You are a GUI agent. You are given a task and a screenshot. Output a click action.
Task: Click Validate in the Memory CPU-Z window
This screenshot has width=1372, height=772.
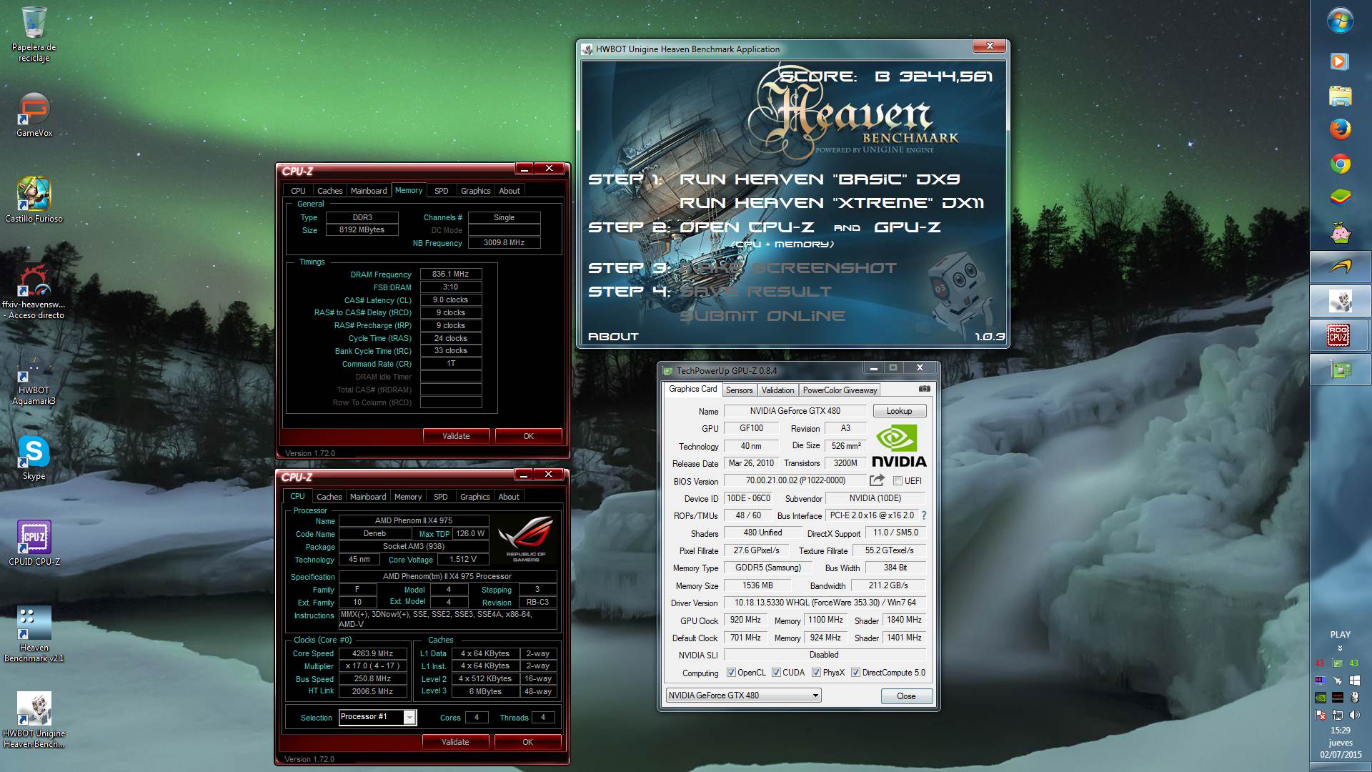coord(456,436)
